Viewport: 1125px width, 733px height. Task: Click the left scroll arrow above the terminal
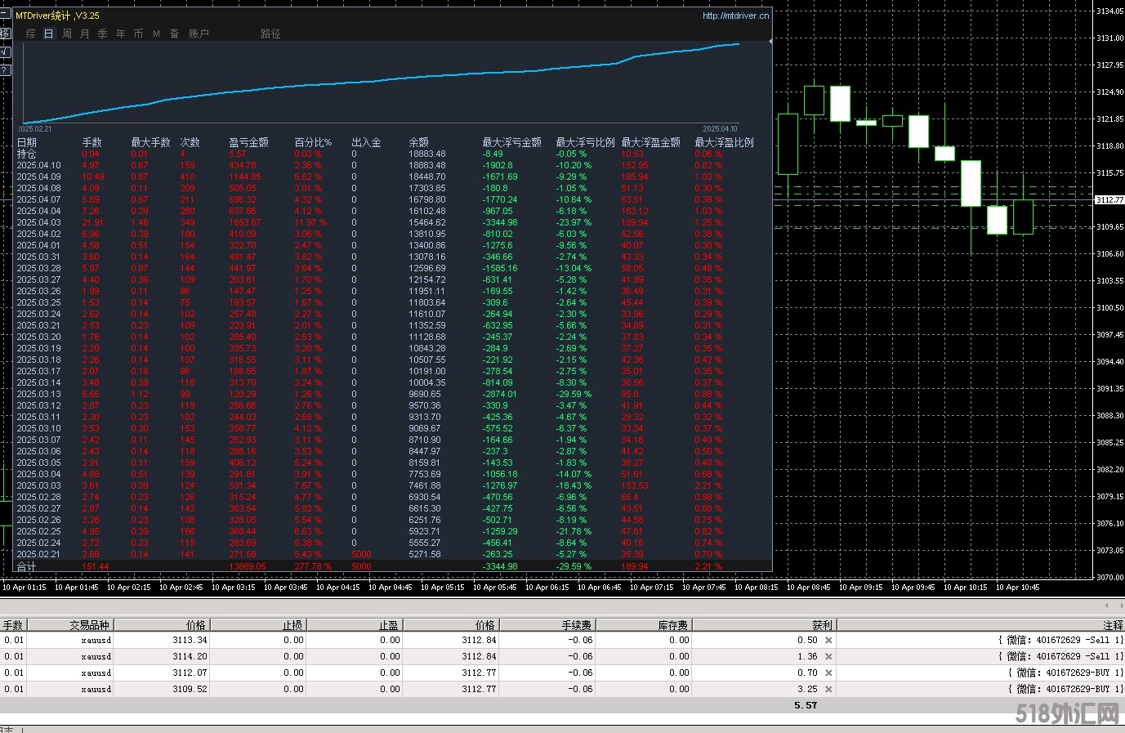click(1107, 606)
